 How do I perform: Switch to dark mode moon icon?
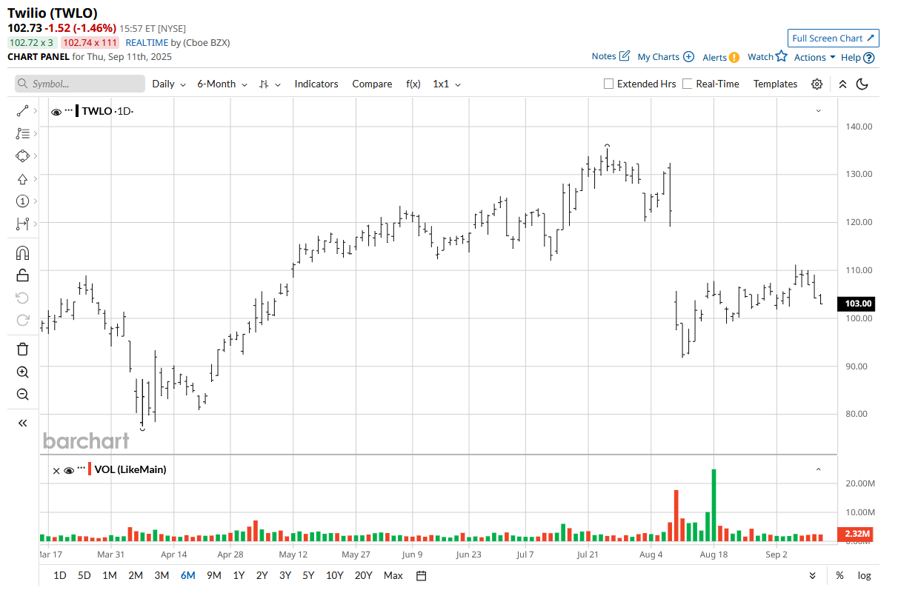point(862,84)
